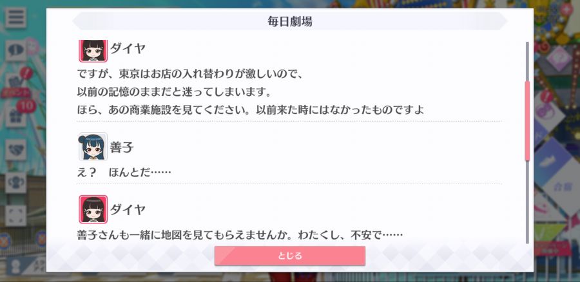580x282 pixels.
Task: Toggle the fullscreen corners icon
Action: [x=15, y=216]
